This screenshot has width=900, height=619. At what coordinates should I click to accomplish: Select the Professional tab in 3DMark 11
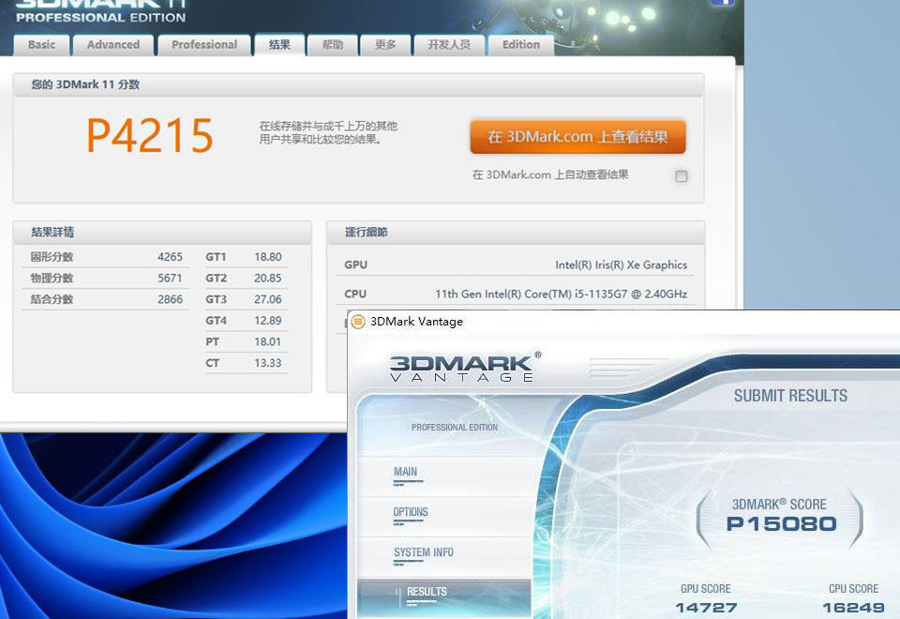click(x=204, y=45)
